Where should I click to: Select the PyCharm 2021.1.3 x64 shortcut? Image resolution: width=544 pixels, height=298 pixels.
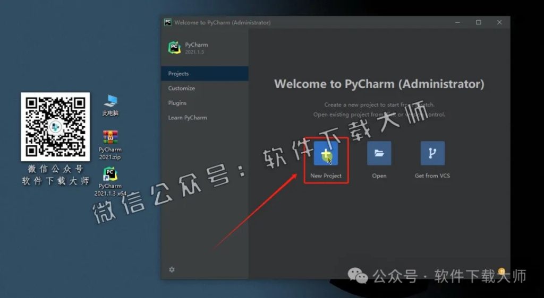click(x=110, y=182)
